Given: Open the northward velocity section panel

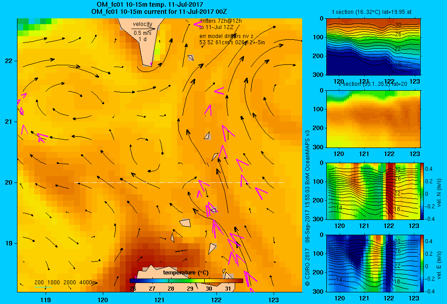Looking at the screenshot, I should click(x=373, y=191).
